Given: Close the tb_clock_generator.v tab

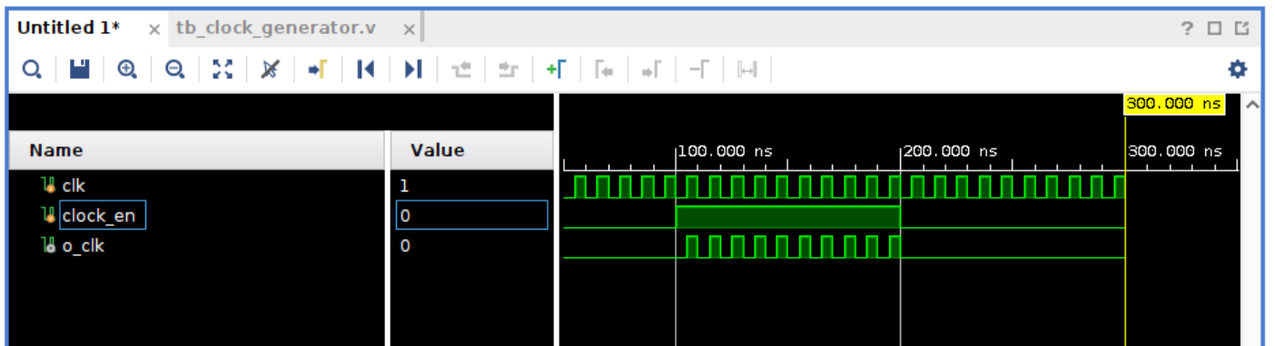Looking at the screenshot, I should coord(410,29).
